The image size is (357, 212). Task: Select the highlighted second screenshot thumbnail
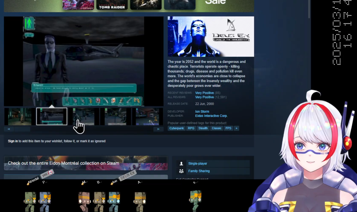point(52,117)
